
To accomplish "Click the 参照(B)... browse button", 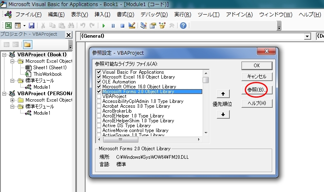I will [x=257, y=90].
